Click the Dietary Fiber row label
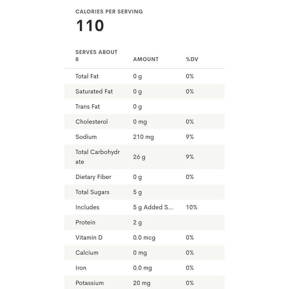This screenshot has width=289, height=289. pos(93,177)
